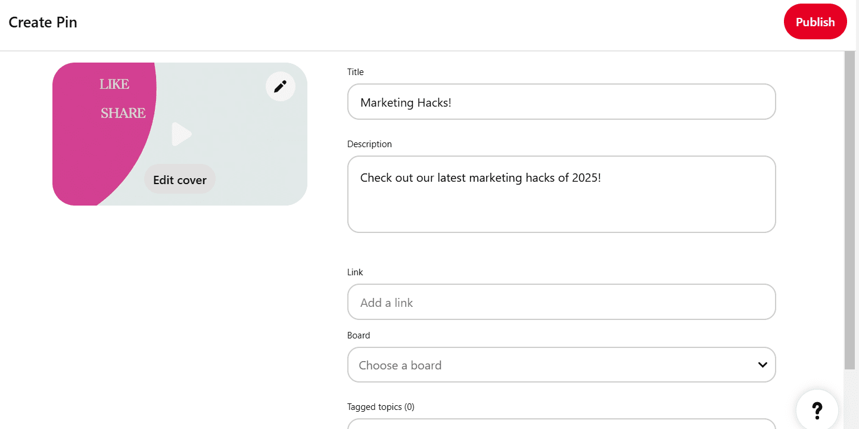This screenshot has width=859, height=429.
Task: Click the vertical page scrollbar thumb
Action: [849, 209]
